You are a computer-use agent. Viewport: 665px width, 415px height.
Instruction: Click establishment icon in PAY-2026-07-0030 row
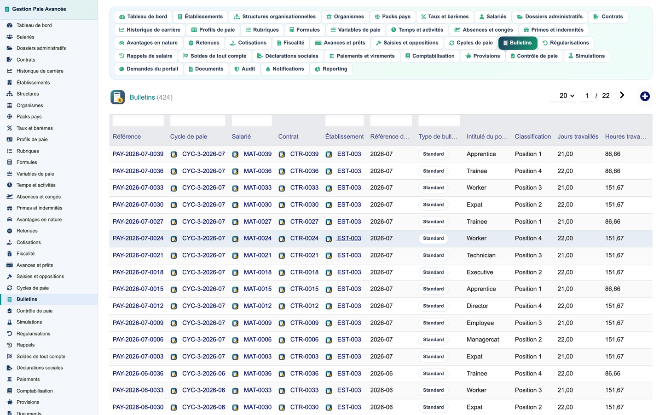click(x=329, y=205)
